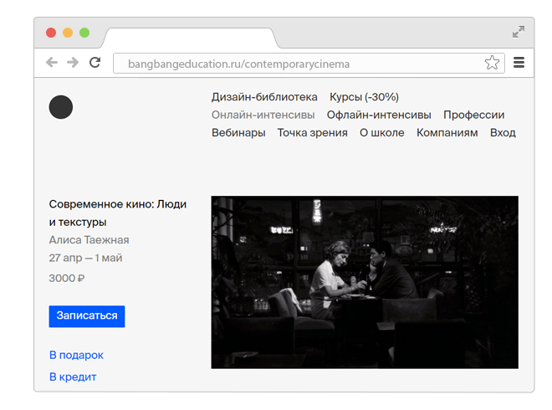Maximize the window with the green button

point(84,33)
